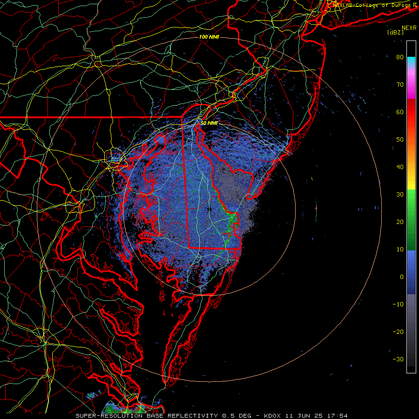This screenshot has height=419, width=419.
Task: Click the 50 value on the dBZ scale
Action: 400,140
